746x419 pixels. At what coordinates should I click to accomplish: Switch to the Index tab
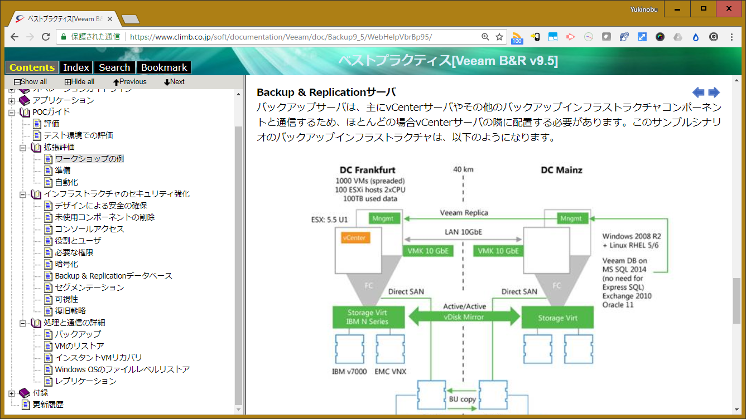point(76,67)
